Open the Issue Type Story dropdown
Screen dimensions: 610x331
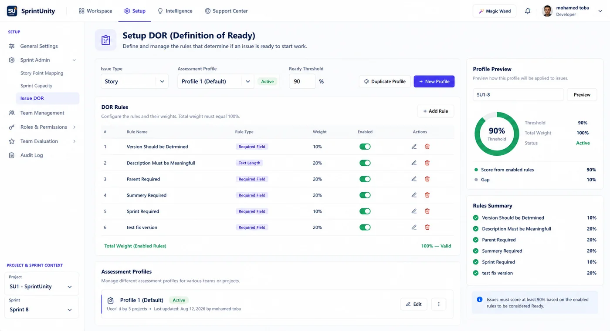[x=135, y=81]
